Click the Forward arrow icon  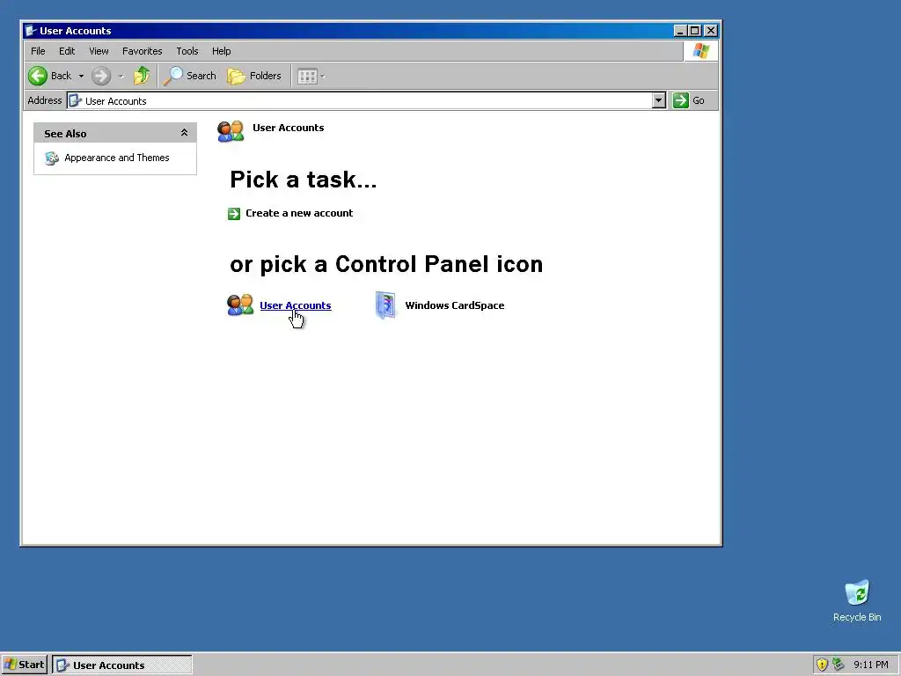tap(101, 76)
